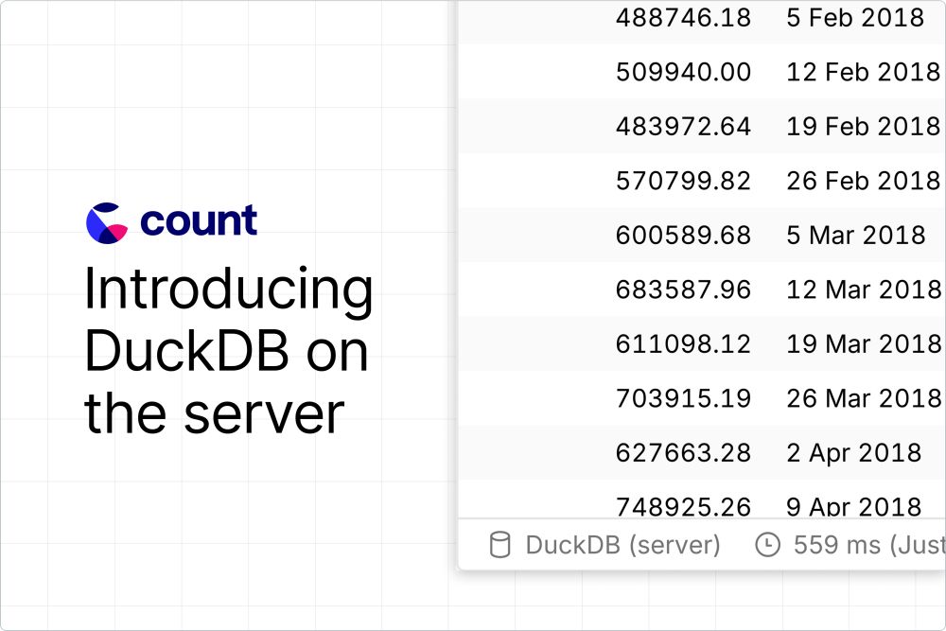Select the 509940.00 cell

coord(683,73)
